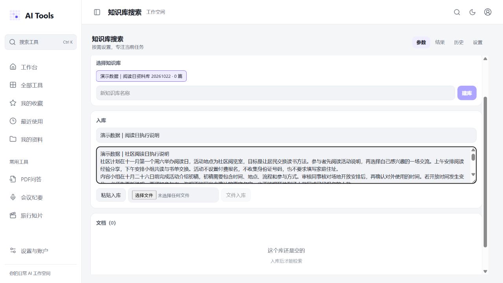This screenshot has height=283, width=503.
Task: Select the 参数 tab
Action: point(421,42)
